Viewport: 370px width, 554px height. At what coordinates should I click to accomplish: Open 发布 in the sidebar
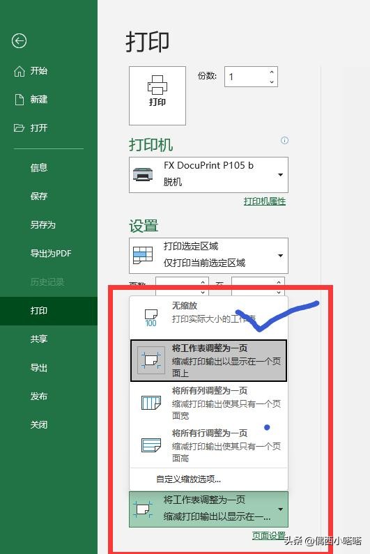[49, 397]
